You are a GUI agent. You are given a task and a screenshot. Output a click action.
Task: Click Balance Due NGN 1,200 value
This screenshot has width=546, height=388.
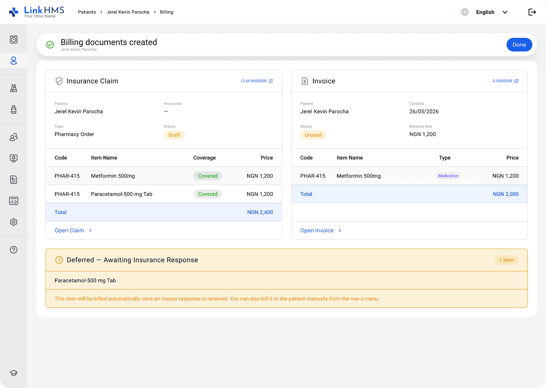click(422, 134)
